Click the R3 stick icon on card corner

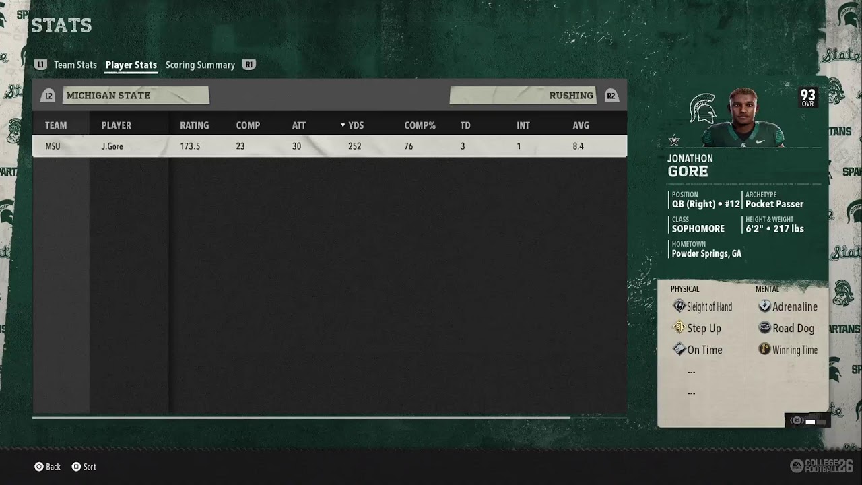797,421
